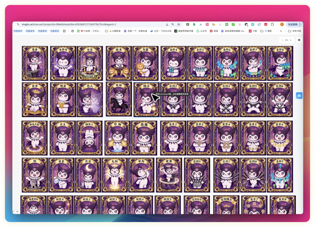
Task: Select the 愚者 tarot card image
Action: pyautogui.click(x=35, y=63)
